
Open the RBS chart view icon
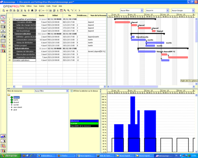[x=3, y=36]
